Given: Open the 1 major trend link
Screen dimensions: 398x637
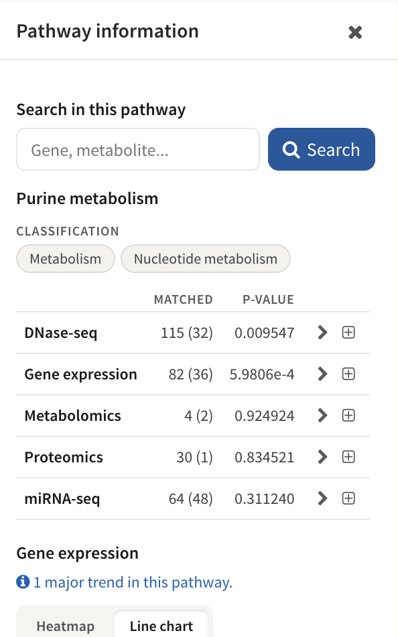Looking at the screenshot, I should 133,582.
